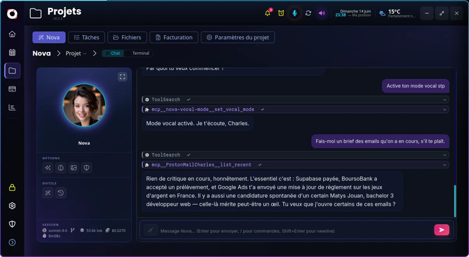Screen dimensions: 469x257
Task: Toggle the image option button
Action: click(x=73, y=168)
